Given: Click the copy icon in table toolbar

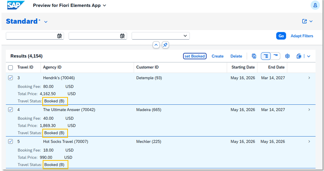Looking at the screenshot, I should (x=254, y=56).
